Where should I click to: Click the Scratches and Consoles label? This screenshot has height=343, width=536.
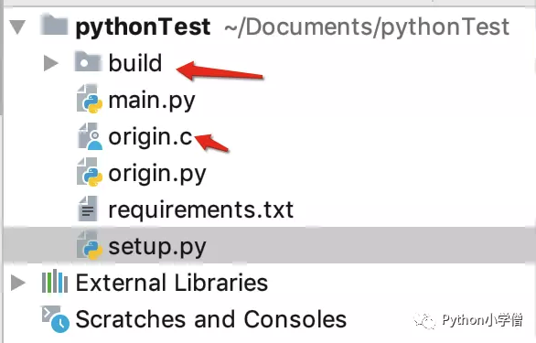coord(211,319)
